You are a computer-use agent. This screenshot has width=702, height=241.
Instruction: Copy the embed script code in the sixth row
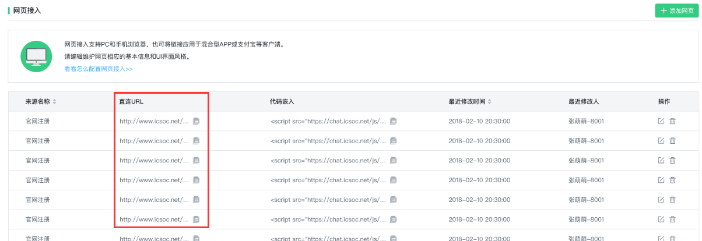point(394,219)
